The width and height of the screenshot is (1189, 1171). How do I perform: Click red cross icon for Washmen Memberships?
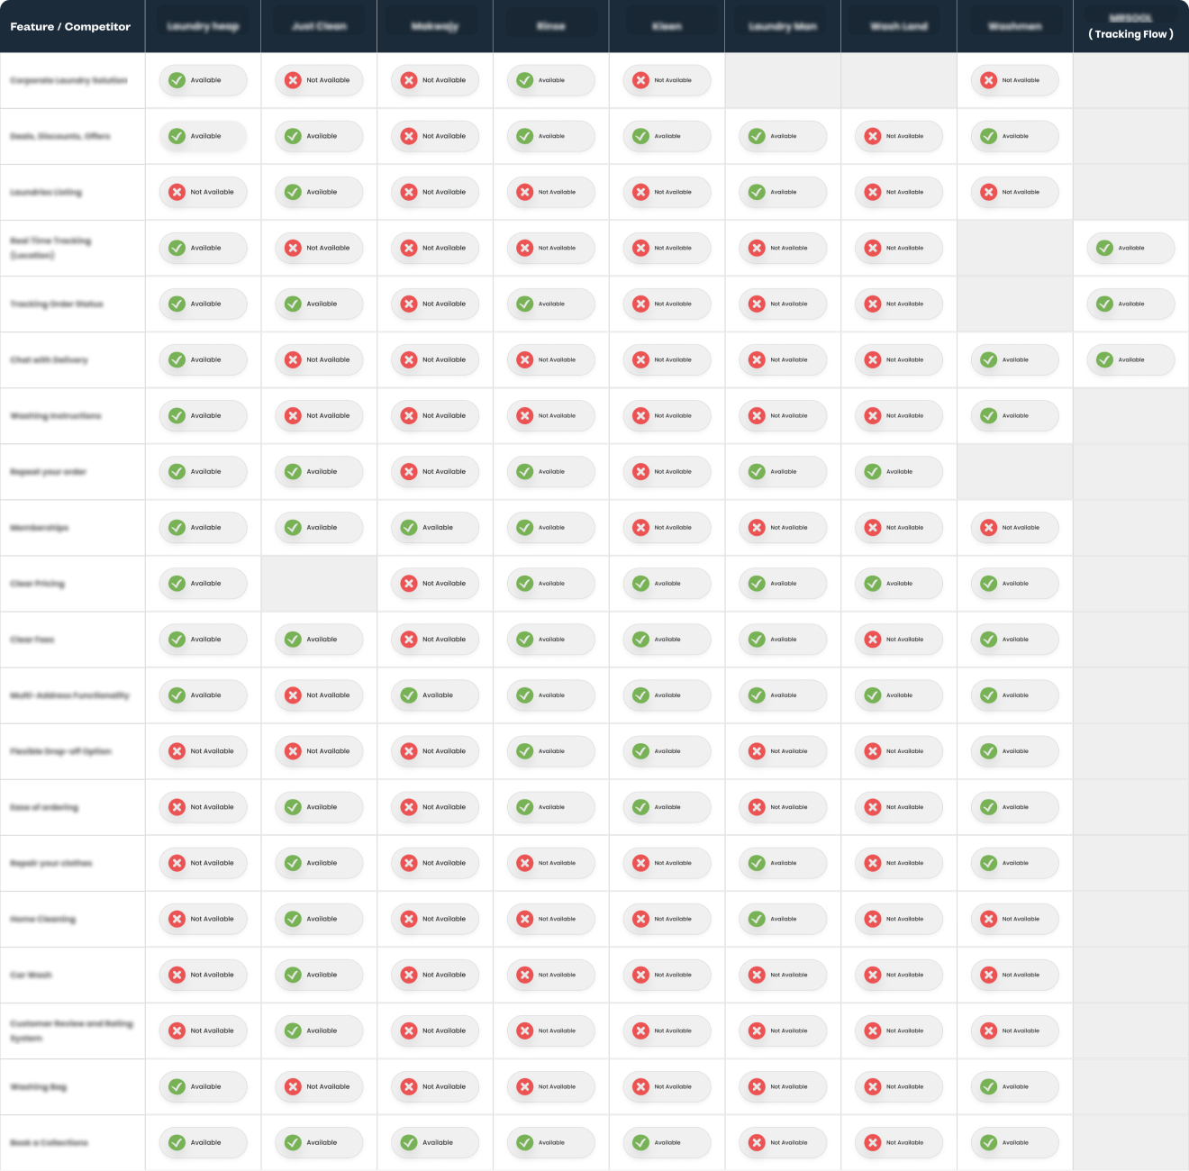click(989, 527)
